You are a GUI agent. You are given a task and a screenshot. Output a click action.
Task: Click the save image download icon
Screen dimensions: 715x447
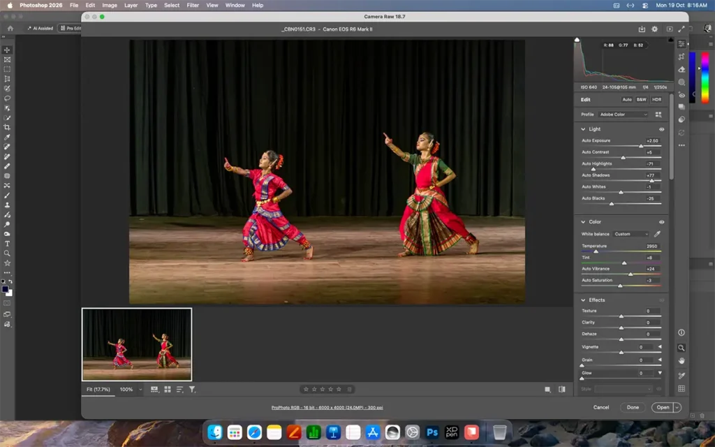(642, 29)
